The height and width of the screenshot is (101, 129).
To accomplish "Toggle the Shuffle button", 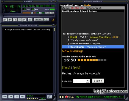I will point(39,19).
